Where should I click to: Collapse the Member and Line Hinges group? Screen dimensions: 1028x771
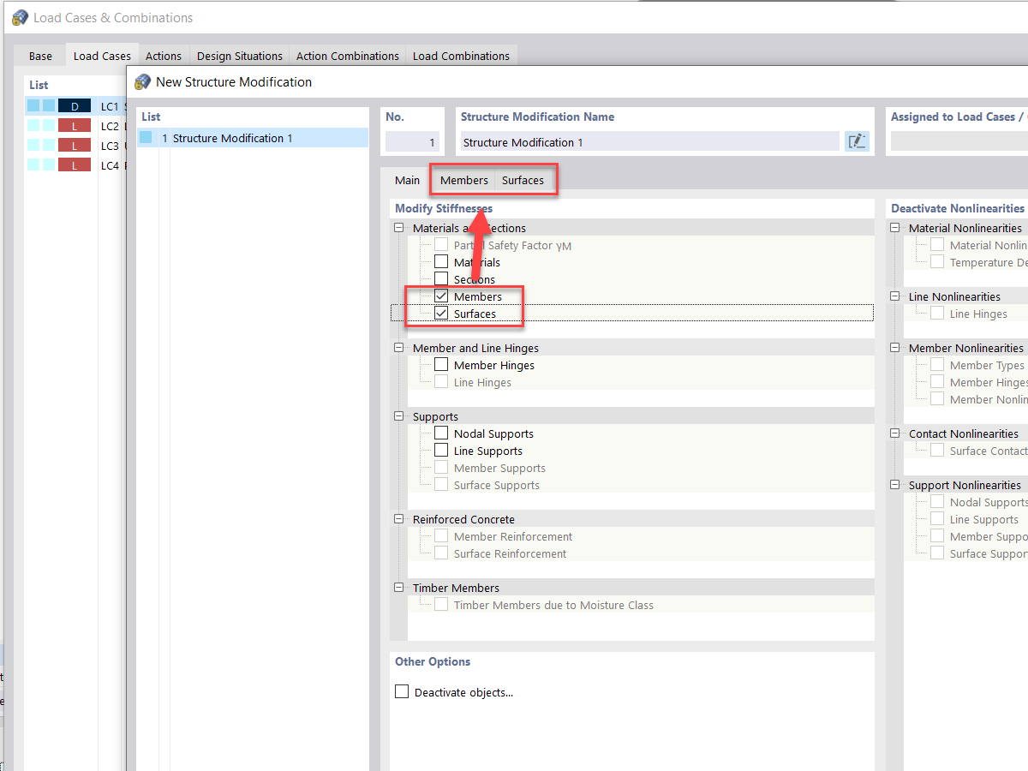pyautogui.click(x=398, y=348)
